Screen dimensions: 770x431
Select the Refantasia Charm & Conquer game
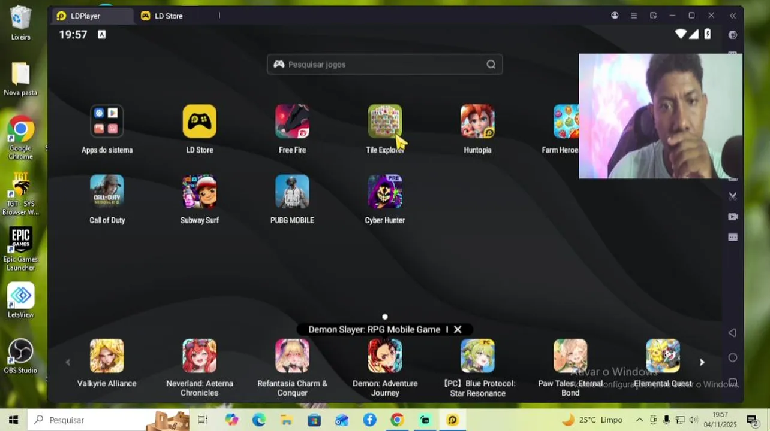pyautogui.click(x=292, y=356)
